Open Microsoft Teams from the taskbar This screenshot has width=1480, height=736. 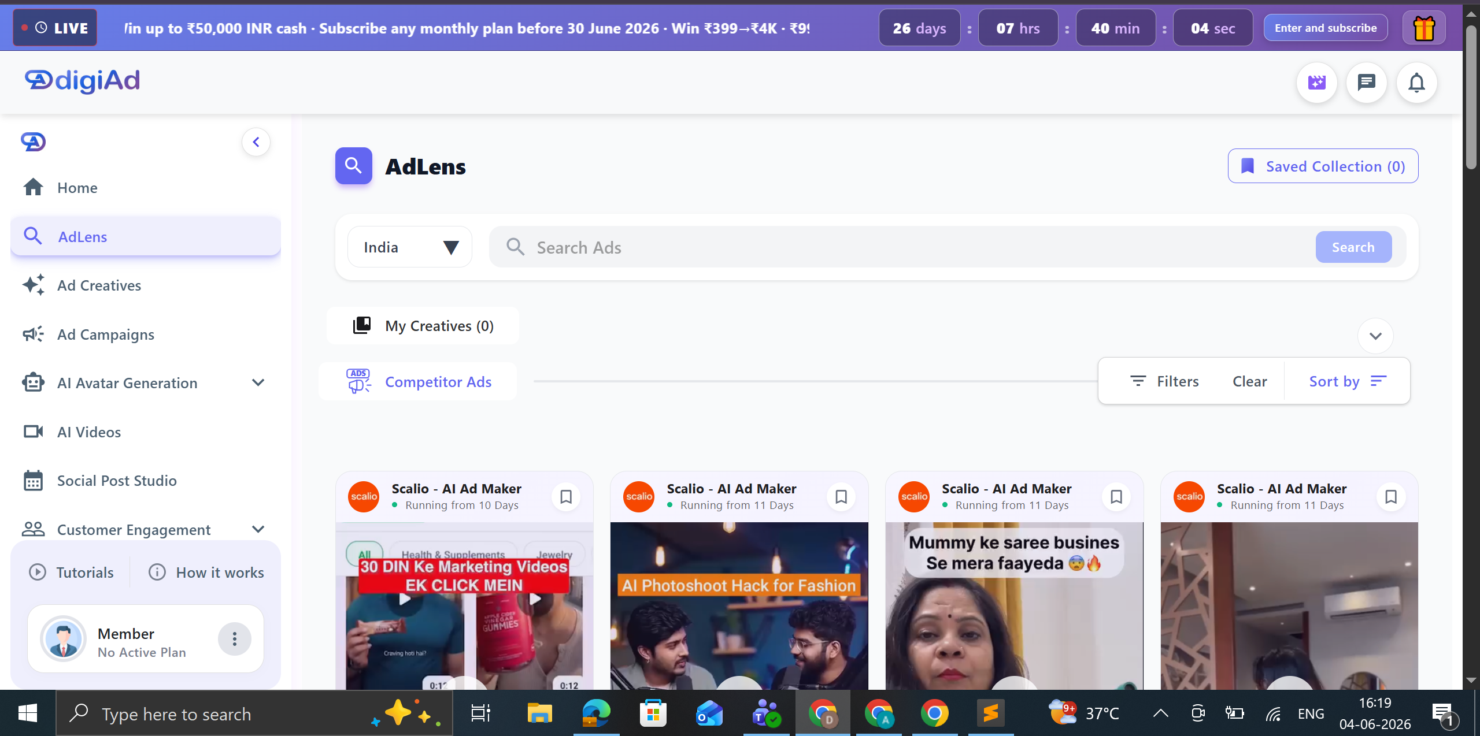tap(766, 713)
